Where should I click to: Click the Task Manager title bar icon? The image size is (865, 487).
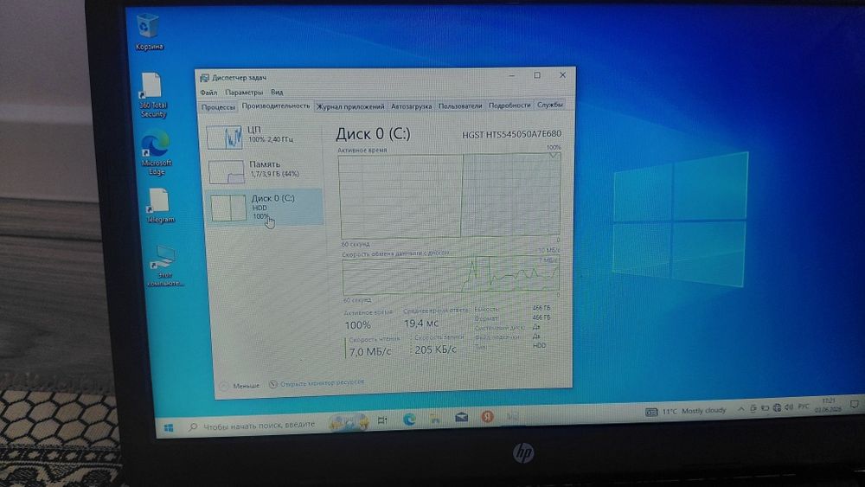[204, 78]
